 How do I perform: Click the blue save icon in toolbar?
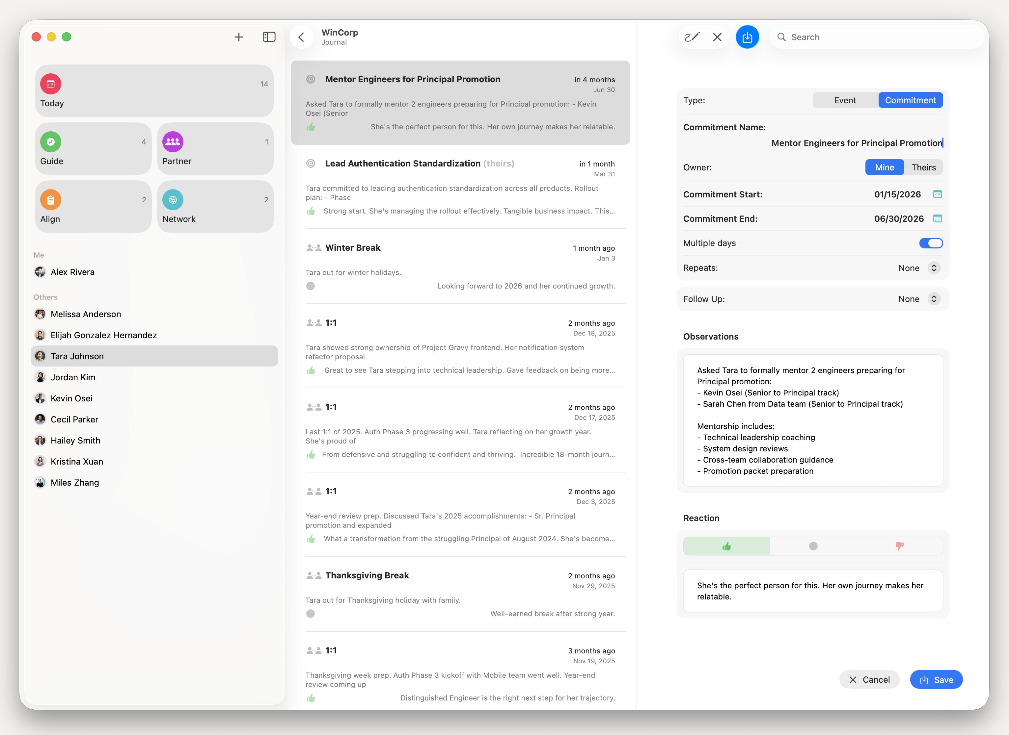pos(747,37)
